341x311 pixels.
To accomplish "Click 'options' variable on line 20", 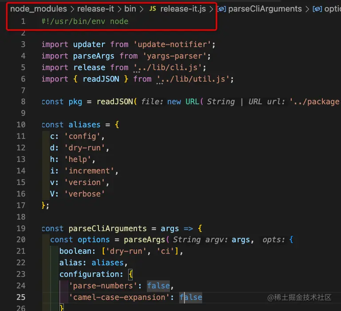I will point(94,240).
